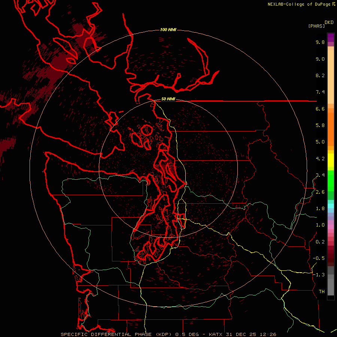Click the purple top segment of color bar
337x337 pixels.
331,37
